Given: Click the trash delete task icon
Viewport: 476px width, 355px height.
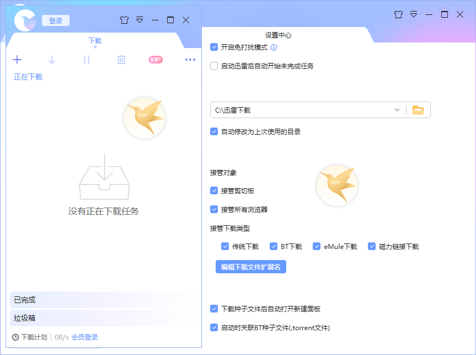Looking at the screenshot, I should [x=121, y=60].
